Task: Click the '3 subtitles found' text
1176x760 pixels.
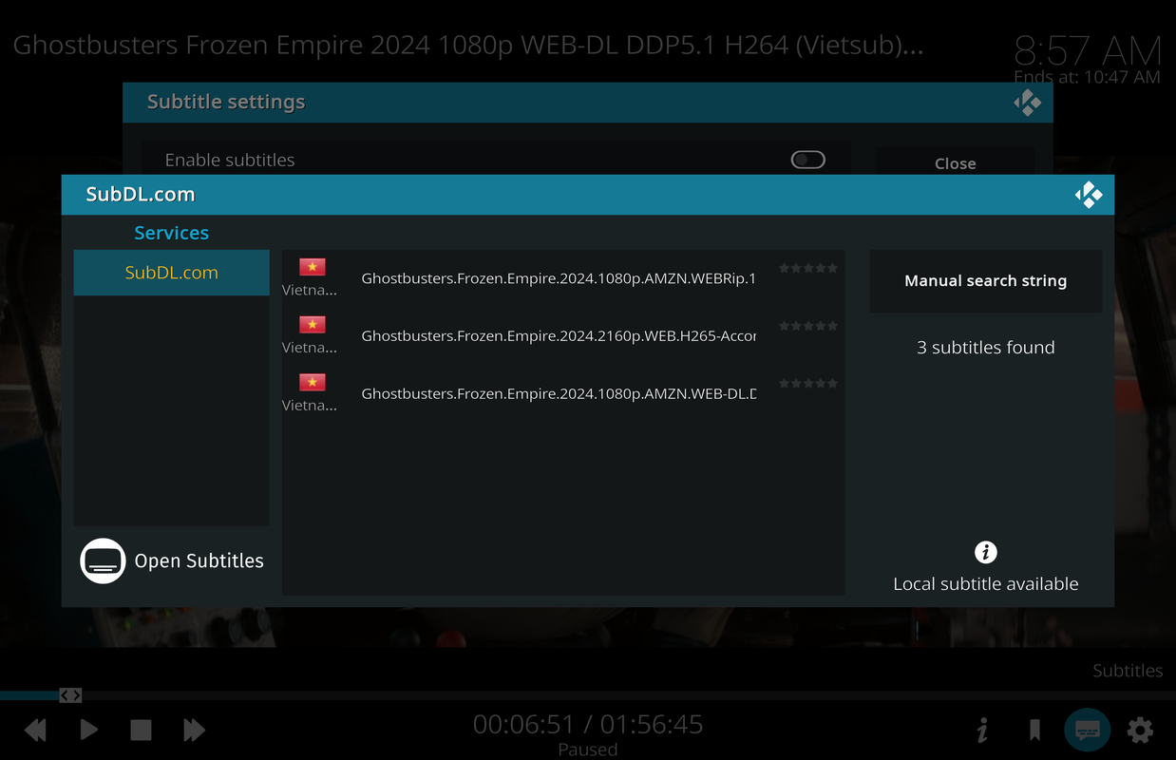Action: (x=985, y=348)
